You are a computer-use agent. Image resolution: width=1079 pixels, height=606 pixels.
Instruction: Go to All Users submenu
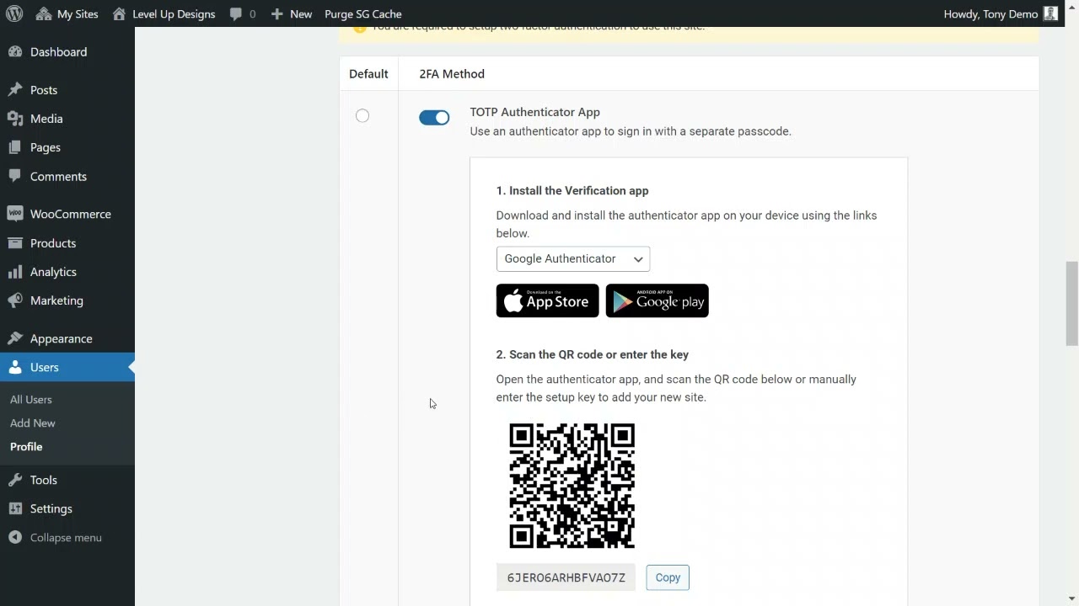31,400
